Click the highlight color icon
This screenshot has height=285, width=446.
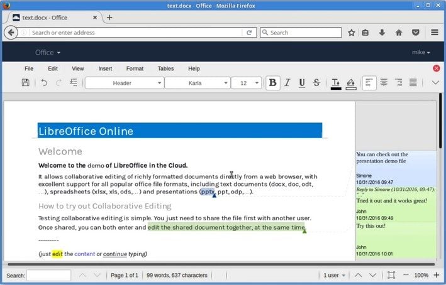351,83
